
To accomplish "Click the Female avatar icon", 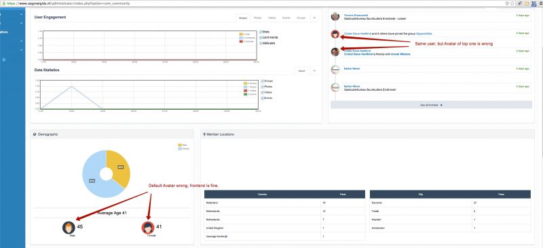I will [148, 228].
